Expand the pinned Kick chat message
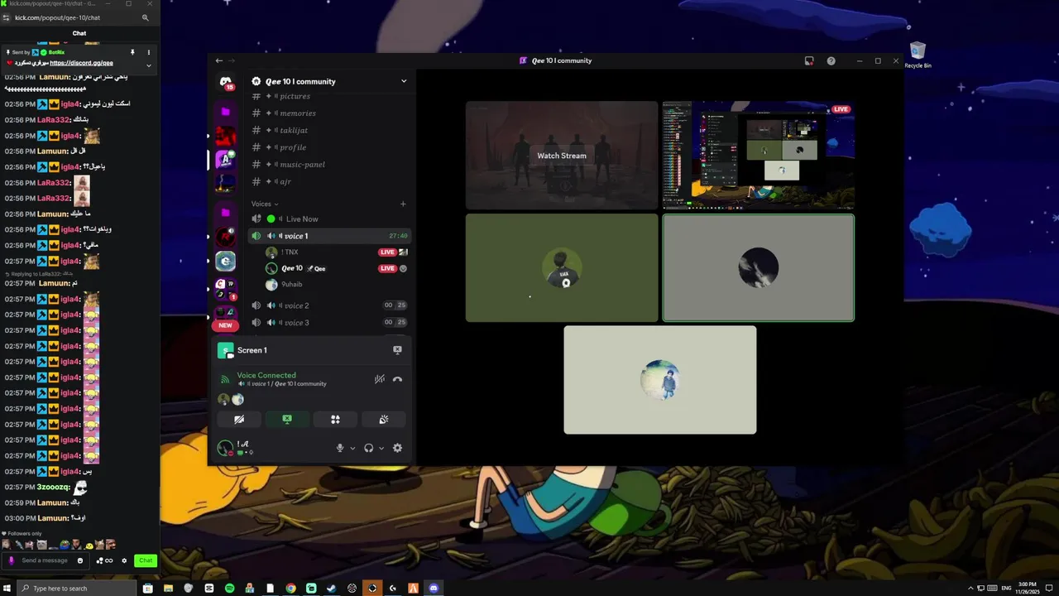 tap(149, 65)
